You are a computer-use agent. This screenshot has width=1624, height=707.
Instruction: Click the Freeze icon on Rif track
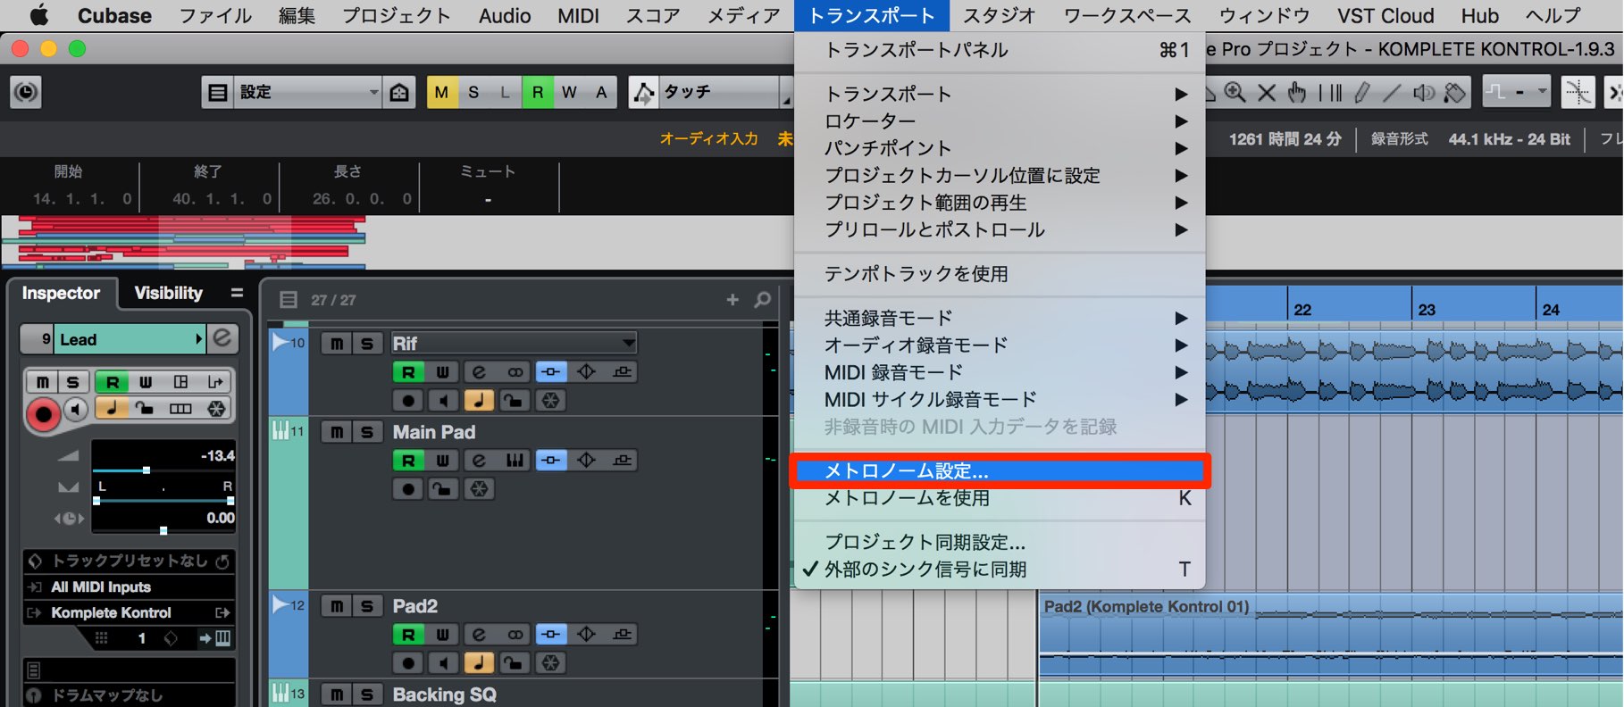tap(551, 401)
